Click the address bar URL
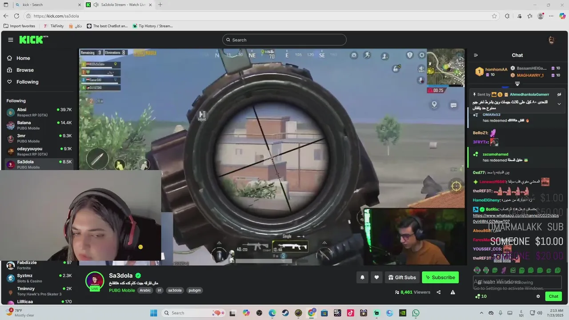Viewport: 569px width, 320px height. [x=56, y=16]
